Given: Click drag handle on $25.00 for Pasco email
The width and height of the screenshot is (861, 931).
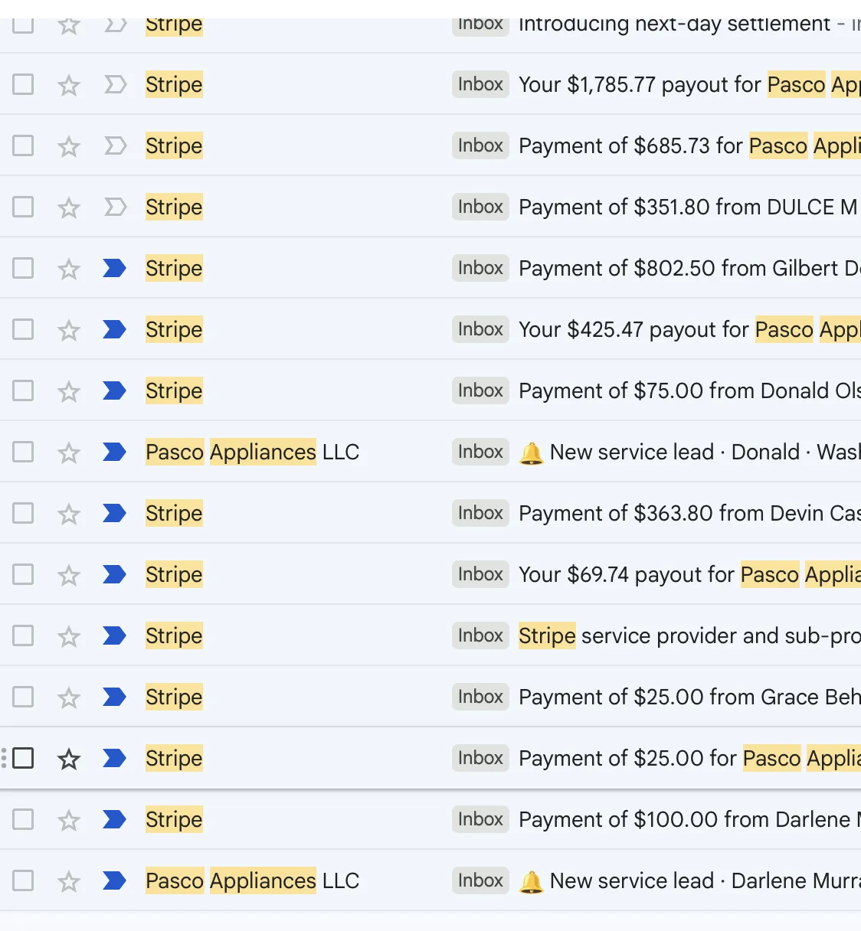Looking at the screenshot, I should [4, 758].
